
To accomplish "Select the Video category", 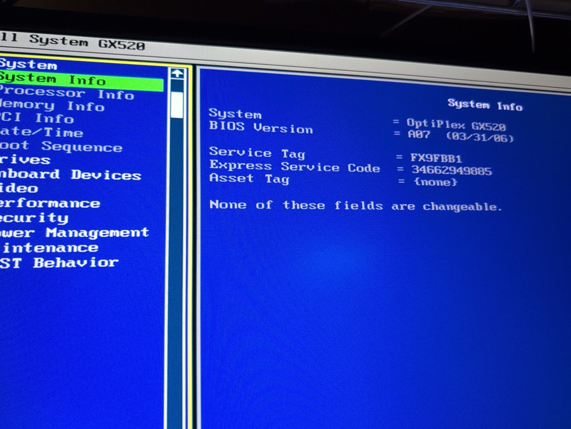I will coord(19,188).
